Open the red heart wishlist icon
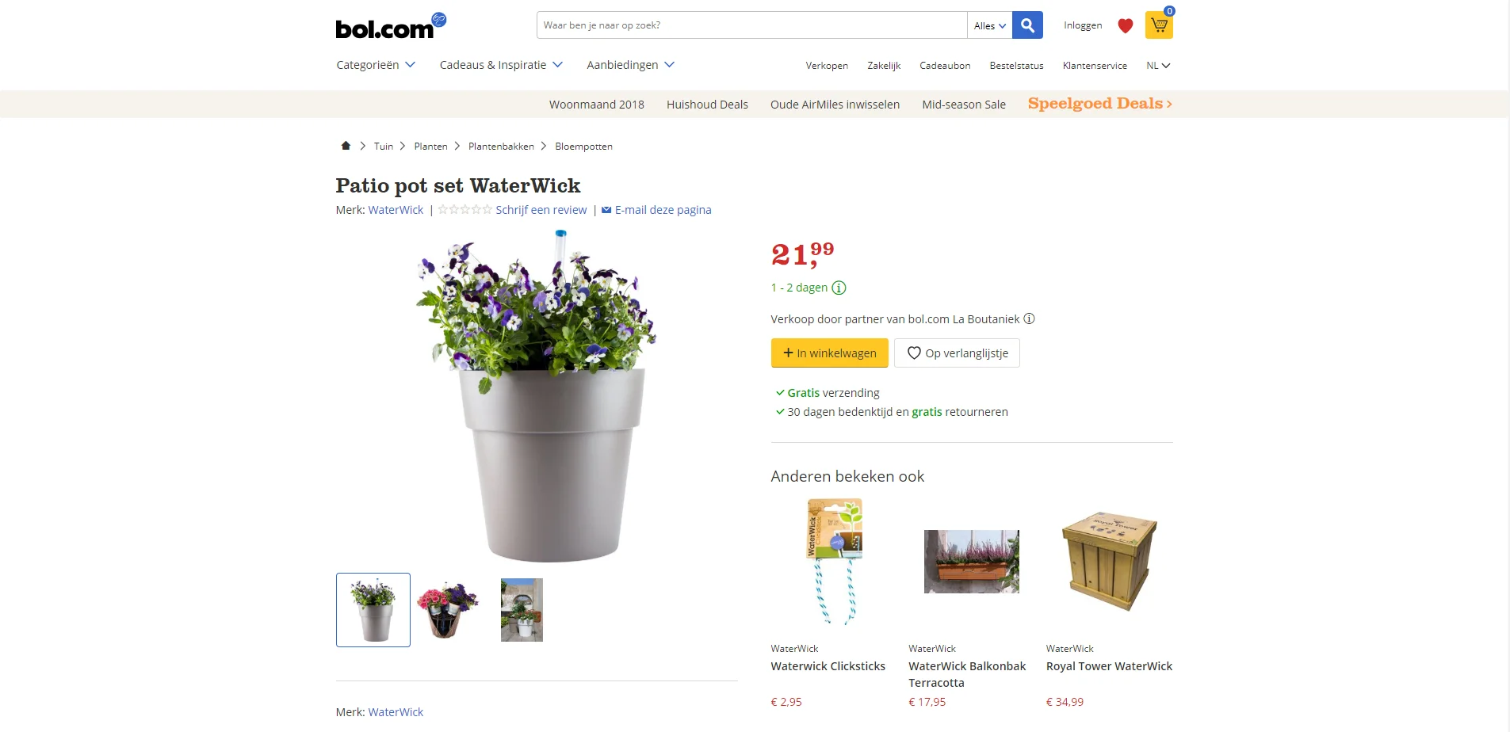 click(1125, 25)
